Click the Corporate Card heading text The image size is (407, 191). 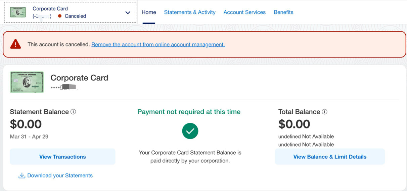[x=79, y=78]
